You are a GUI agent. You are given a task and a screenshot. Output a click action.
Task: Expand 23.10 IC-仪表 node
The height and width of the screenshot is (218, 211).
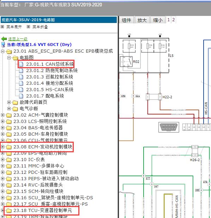tap(2, 159)
